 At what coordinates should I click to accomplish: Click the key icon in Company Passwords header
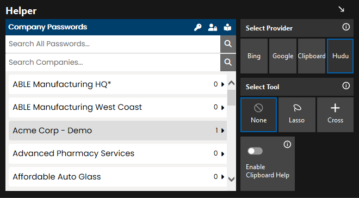(x=198, y=27)
